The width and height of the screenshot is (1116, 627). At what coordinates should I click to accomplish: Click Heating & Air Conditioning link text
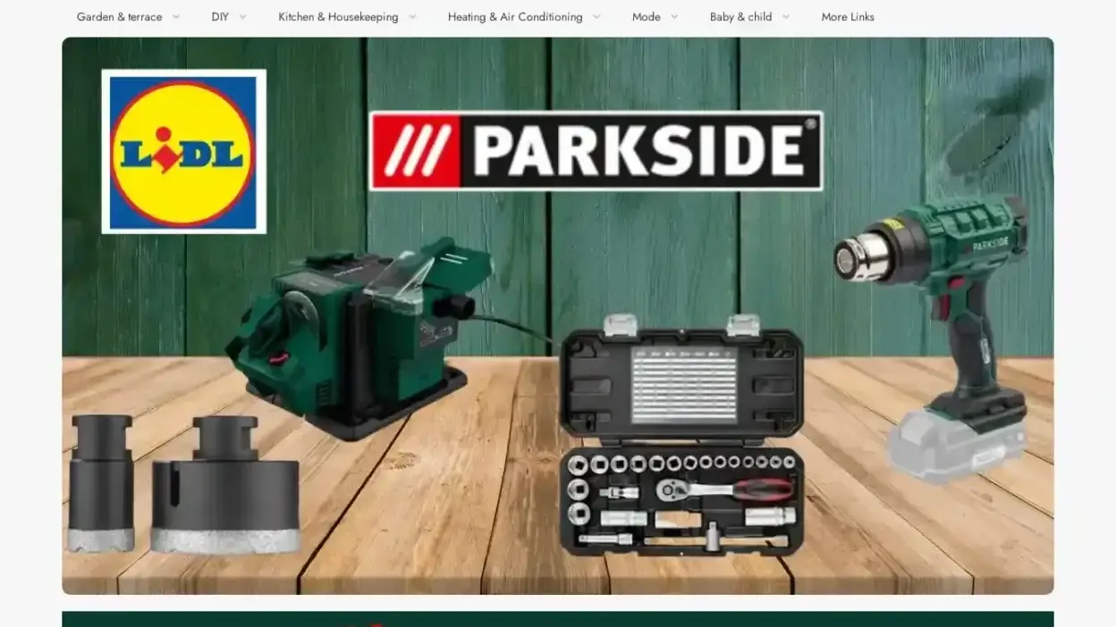pos(515,16)
